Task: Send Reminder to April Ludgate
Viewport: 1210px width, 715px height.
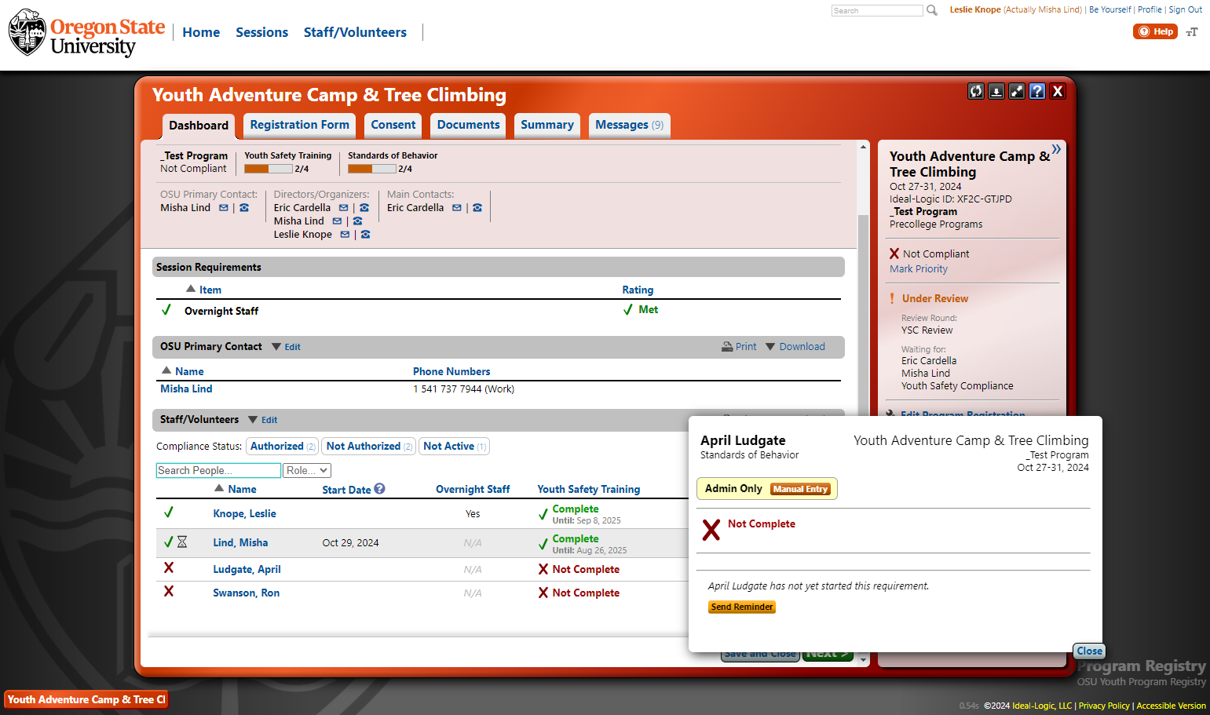Action: pyautogui.click(x=742, y=607)
